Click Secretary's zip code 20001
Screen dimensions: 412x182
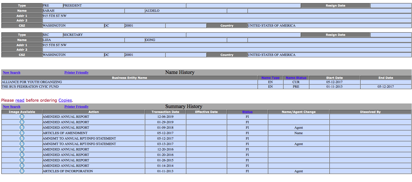click(129, 55)
